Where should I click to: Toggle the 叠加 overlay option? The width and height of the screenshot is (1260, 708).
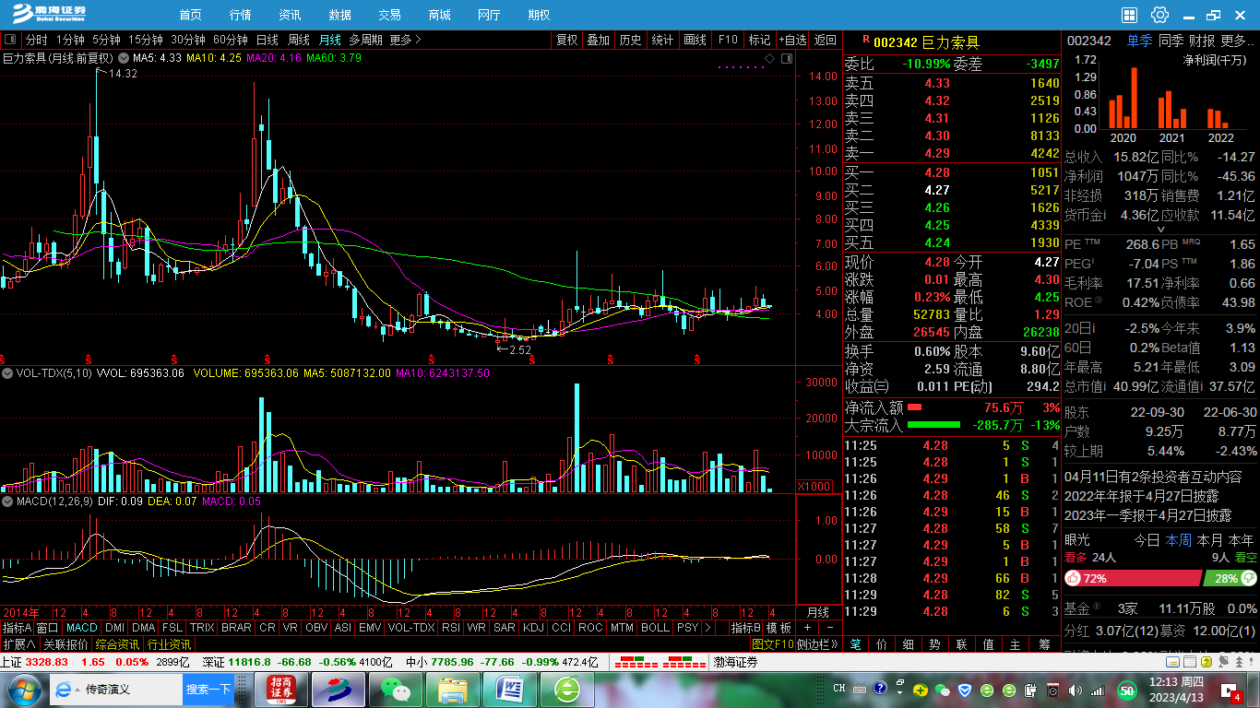tap(599, 40)
